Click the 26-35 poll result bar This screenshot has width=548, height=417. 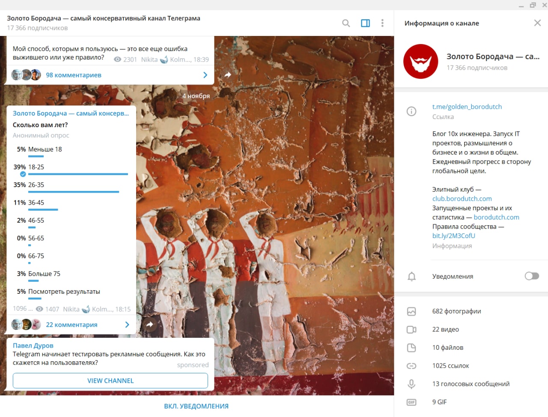(74, 192)
